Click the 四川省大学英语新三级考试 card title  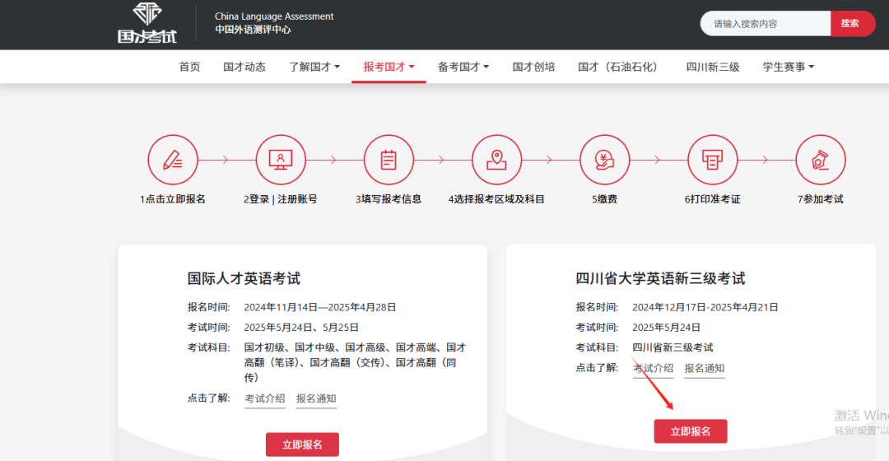point(660,278)
